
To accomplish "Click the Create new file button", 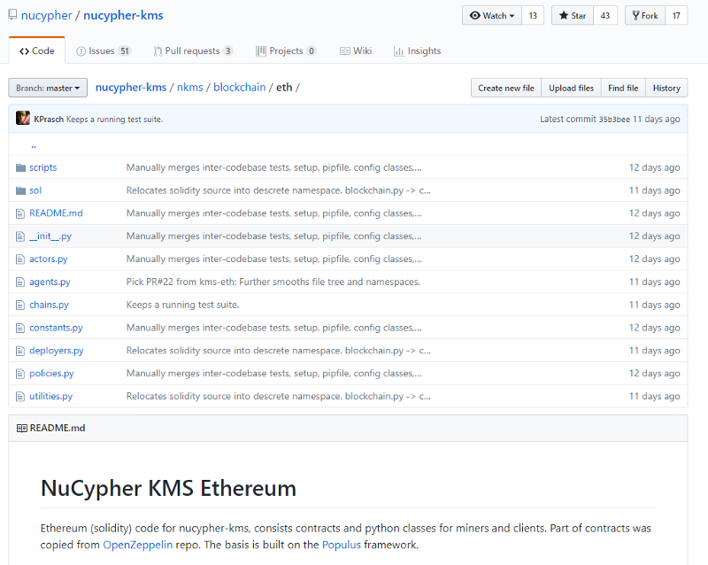I will pyautogui.click(x=506, y=88).
